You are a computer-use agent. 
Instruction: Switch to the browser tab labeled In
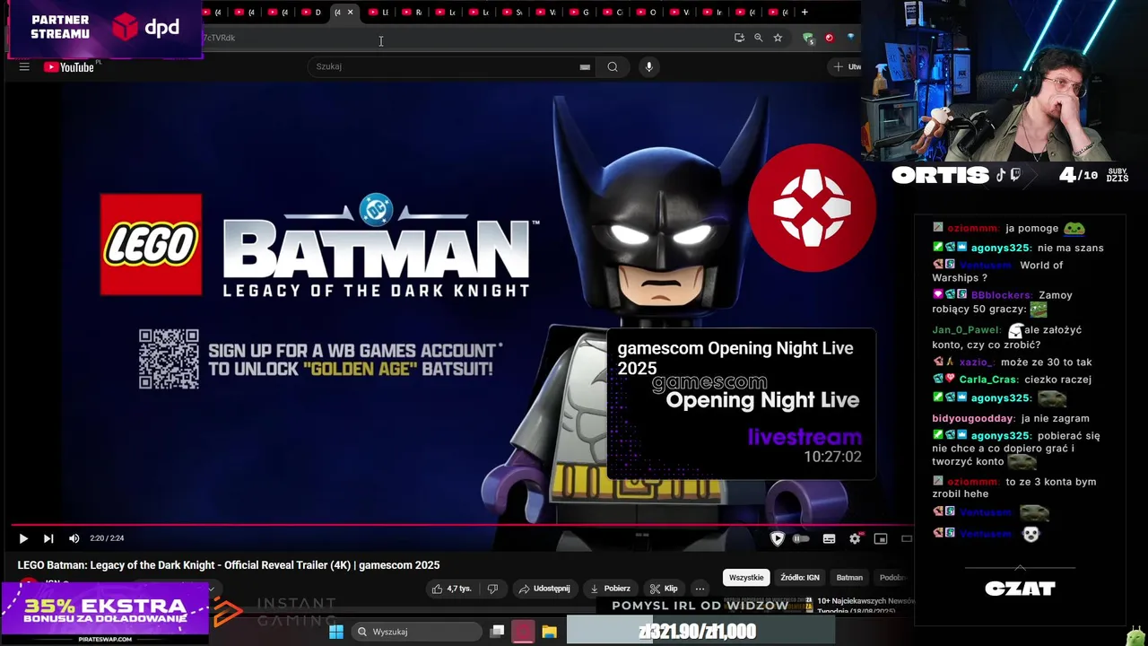[713, 13]
